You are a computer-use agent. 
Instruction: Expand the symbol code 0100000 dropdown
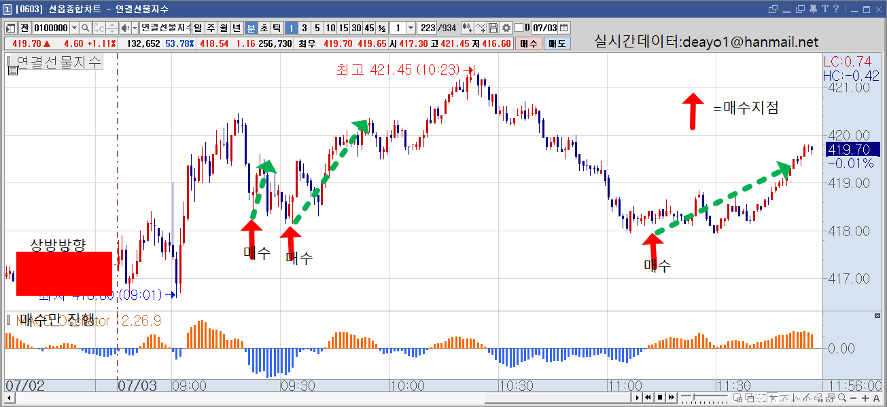tap(73, 28)
